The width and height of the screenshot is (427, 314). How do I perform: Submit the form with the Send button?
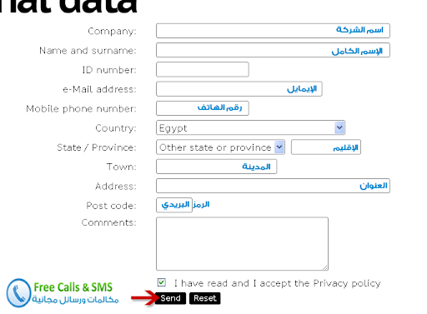170,298
